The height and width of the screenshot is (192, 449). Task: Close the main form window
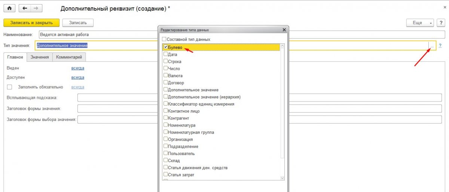click(x=445, y=7)
